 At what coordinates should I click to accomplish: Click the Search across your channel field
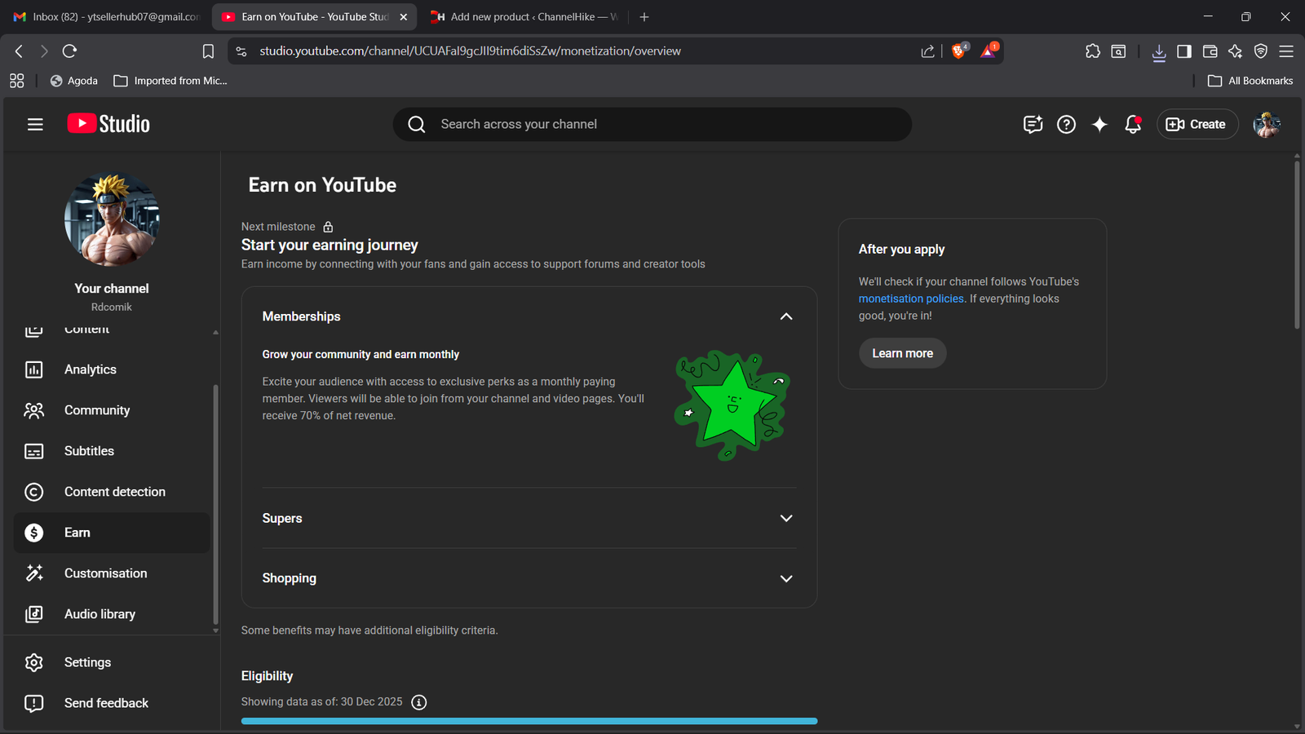pyautogui.click(x=652, y=124)
